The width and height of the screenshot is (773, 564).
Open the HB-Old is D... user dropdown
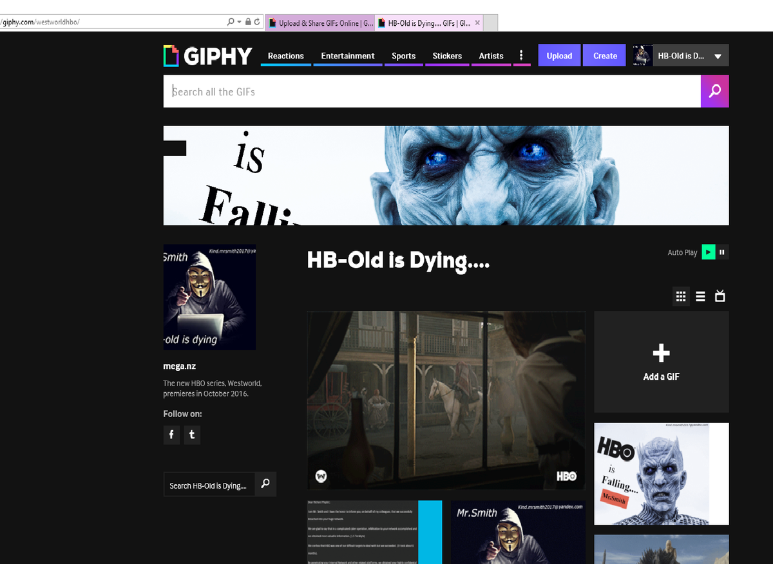click(691, 56)
